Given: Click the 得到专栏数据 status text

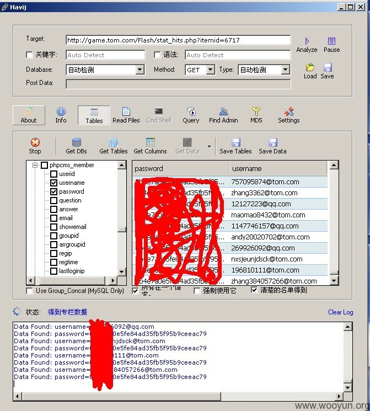Looking at the screenshot, I should 67,312.
